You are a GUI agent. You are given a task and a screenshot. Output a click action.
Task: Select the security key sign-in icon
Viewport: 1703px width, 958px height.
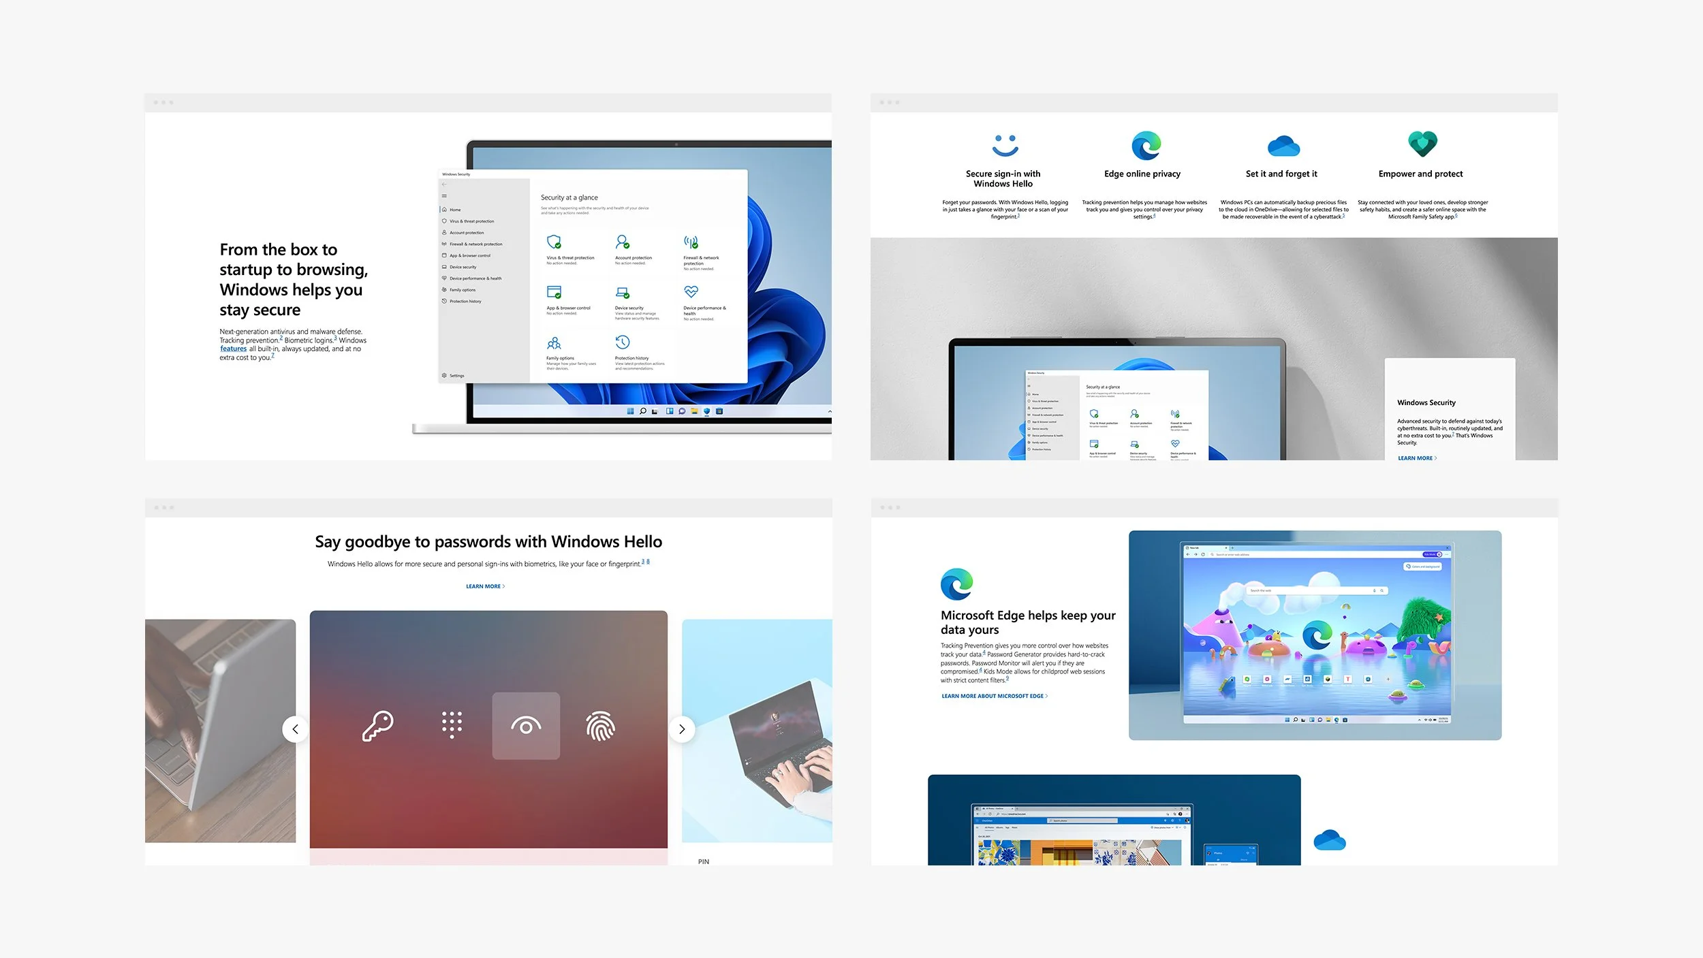(378, 726)
